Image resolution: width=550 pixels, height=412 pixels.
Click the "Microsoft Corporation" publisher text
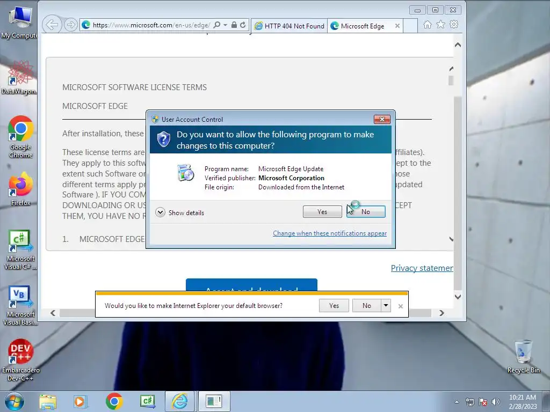point(292,178)
